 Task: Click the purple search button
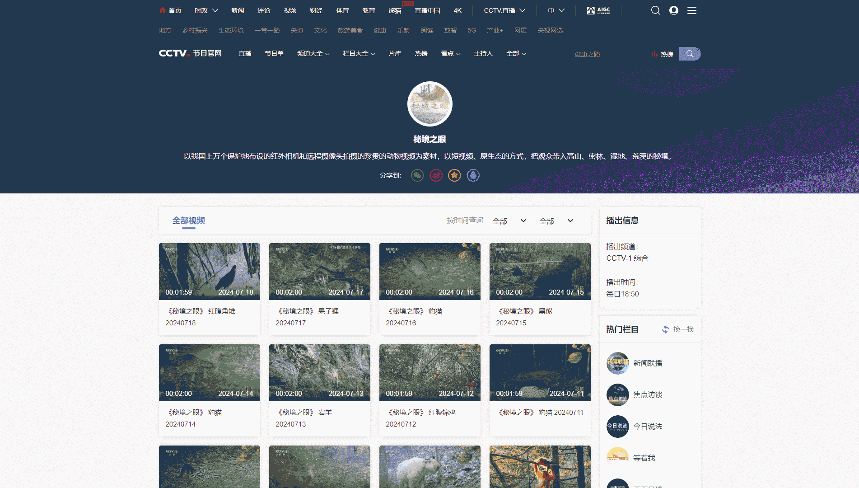click(690, 54)
